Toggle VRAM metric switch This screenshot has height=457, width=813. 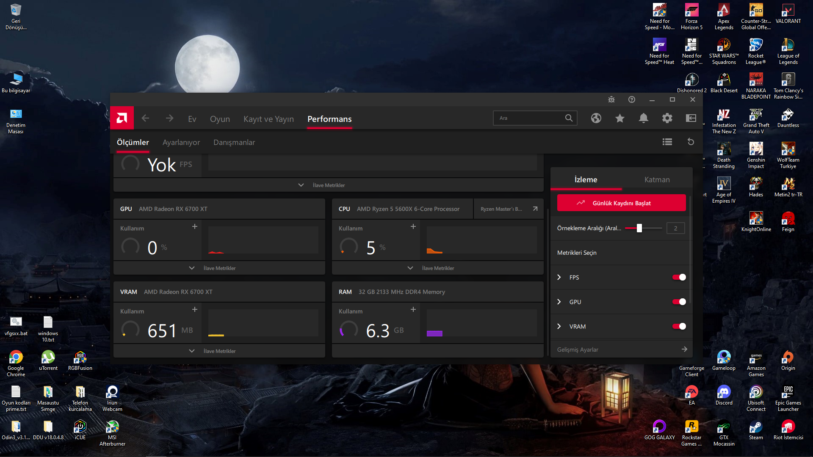click(x=679, y=326)
